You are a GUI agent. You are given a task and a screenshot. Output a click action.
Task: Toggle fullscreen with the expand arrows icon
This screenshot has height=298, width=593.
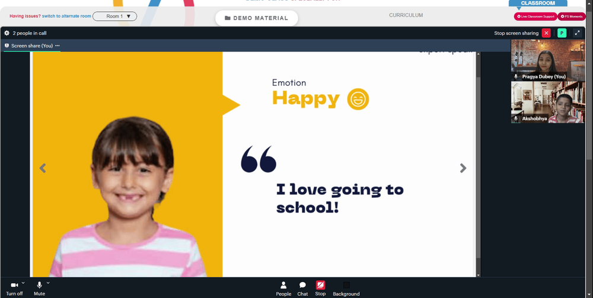(x=577, y=33)
